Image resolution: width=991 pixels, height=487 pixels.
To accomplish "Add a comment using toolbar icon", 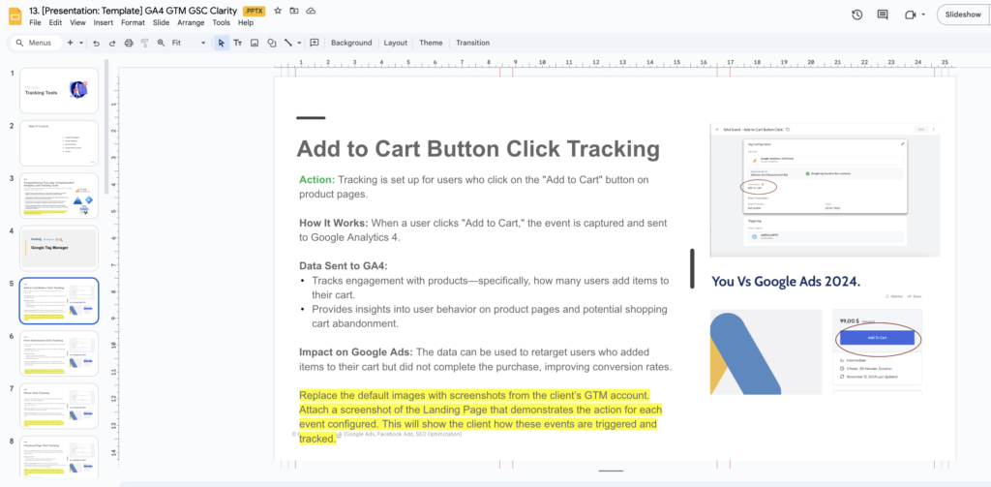I will coord(315,43).
